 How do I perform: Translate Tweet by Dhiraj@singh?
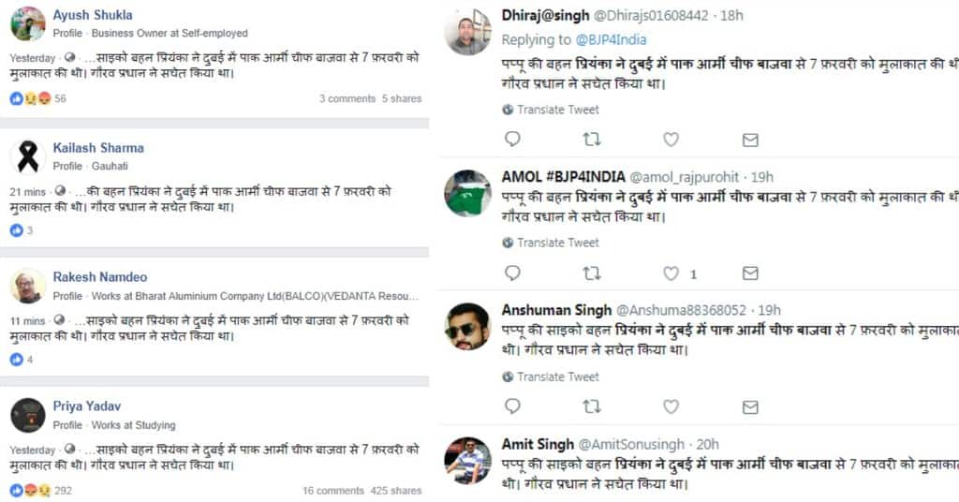coord(557,110)
